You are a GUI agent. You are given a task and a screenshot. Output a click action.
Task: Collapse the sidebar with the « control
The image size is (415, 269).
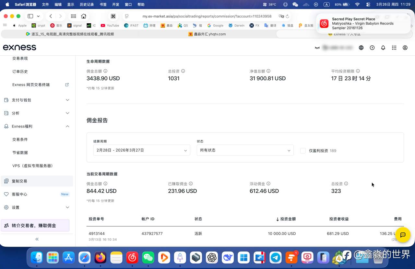point(37,239)
